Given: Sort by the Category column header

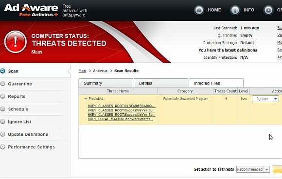Looking at the screenshot, I should tap(185, 91).
